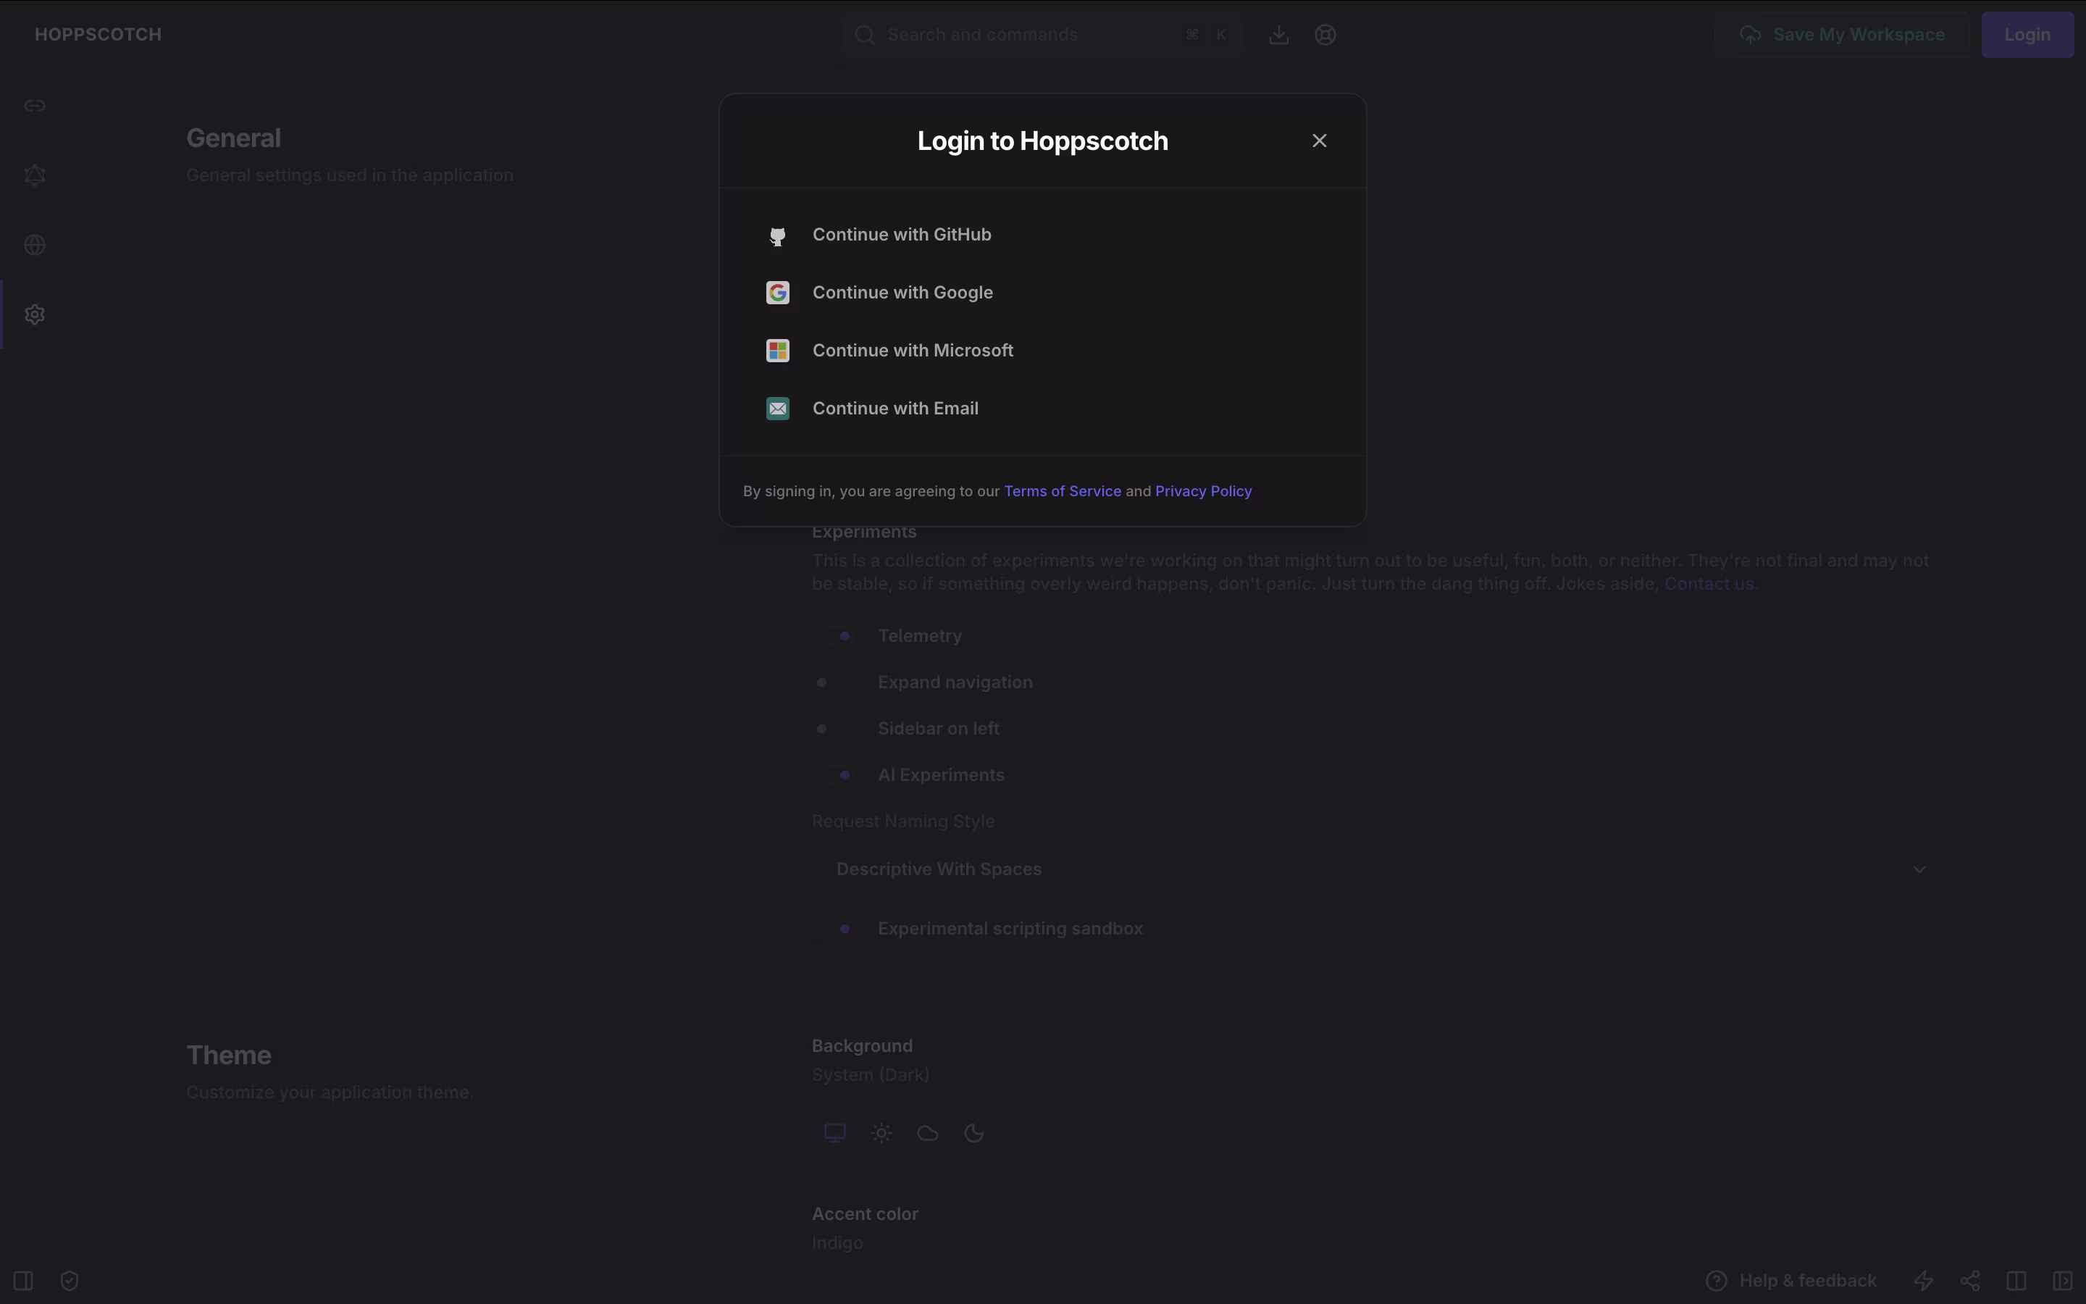2086x1304 pixels.
Task: Open the REST link sidebar tab
Action: tap(35, 105)
